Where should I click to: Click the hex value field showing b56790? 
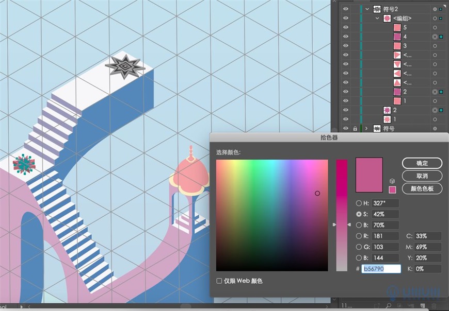pos(380,268)
